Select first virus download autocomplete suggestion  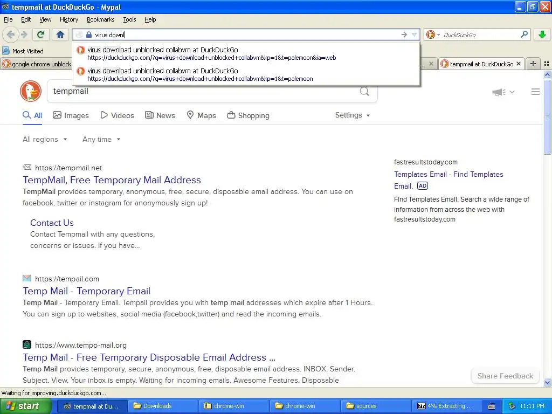coord(246,53)
